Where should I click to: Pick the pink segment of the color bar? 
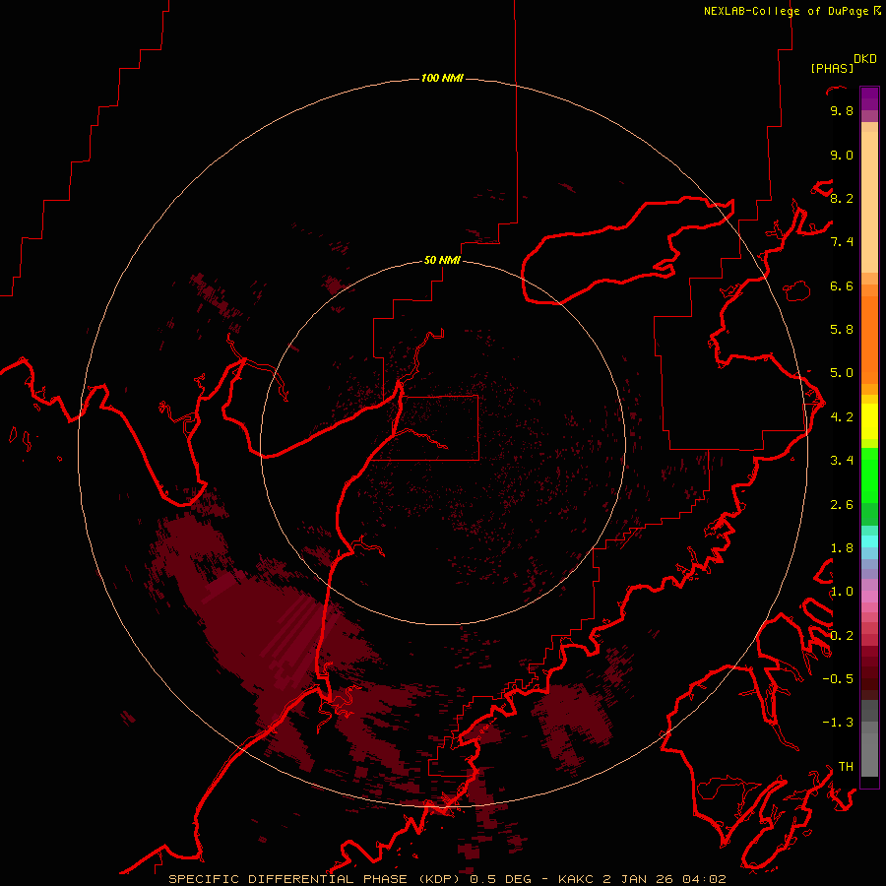(x=869, y=597)
